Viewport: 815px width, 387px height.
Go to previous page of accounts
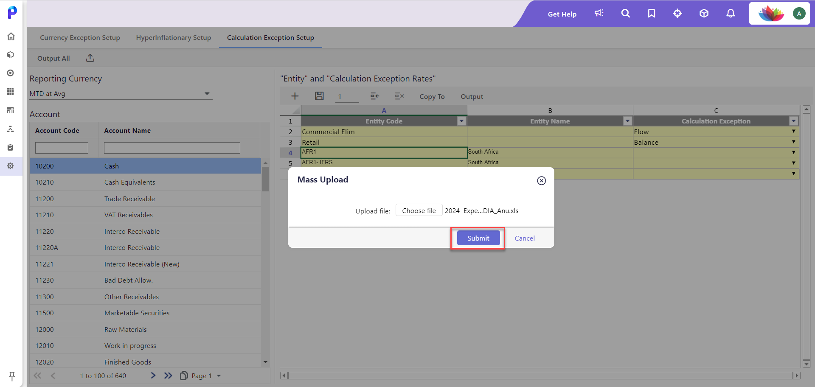53,376
